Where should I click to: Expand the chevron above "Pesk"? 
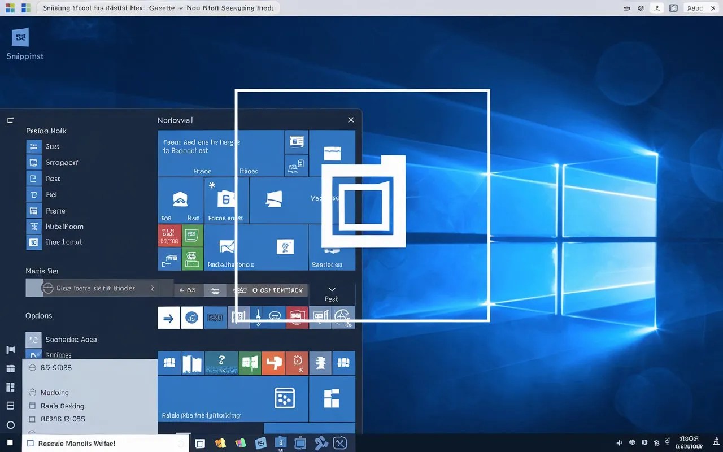332,289
